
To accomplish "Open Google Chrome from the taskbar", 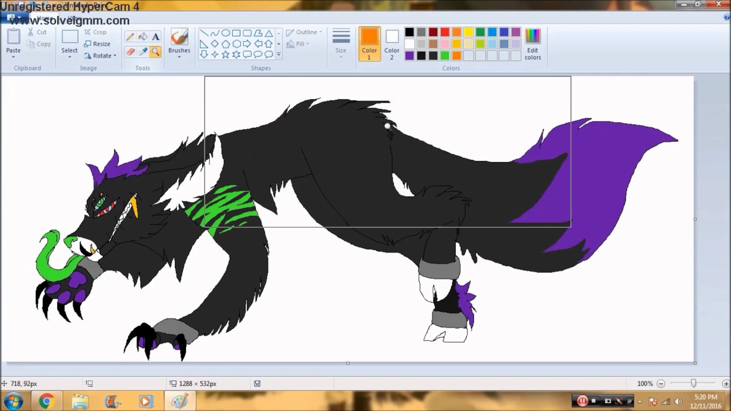I will (46, 401).
